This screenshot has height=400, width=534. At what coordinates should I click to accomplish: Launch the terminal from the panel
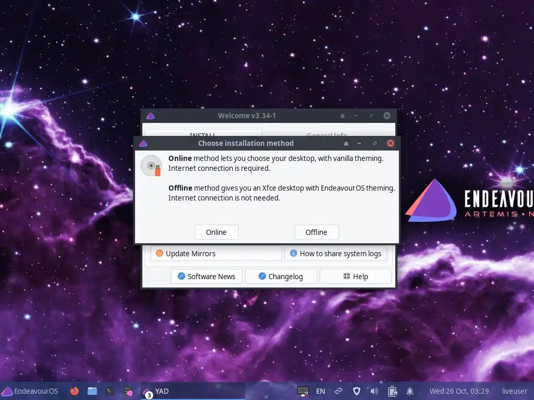tap(110, 391)
